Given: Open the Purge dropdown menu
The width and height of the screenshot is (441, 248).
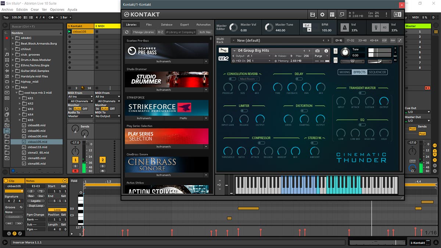Looking at the screenshot, I should [321, 56].
